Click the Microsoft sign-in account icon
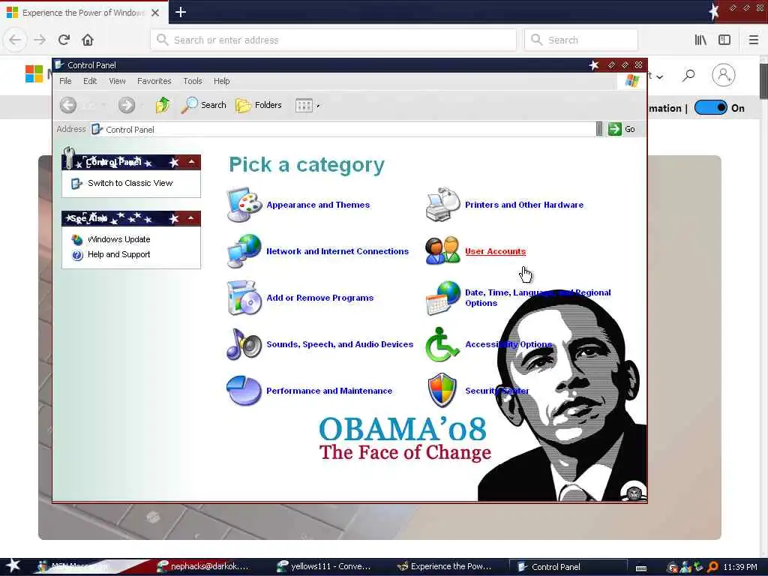Screen dimensions: 768x576 point(724,76)
